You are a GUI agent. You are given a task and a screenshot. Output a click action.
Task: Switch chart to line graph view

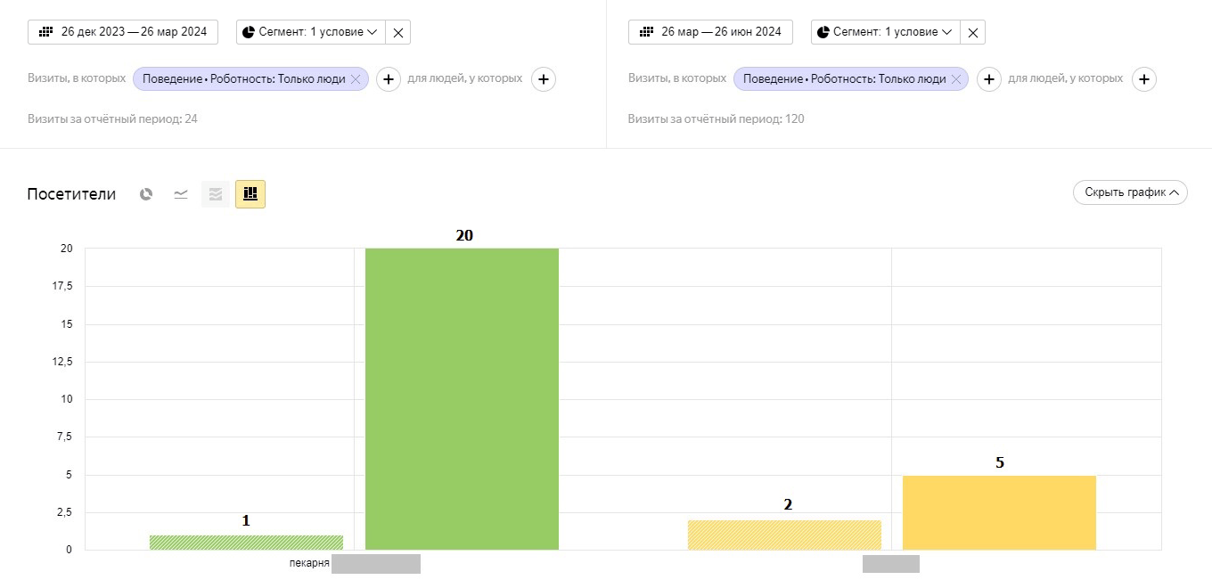(x=181, y=193)
